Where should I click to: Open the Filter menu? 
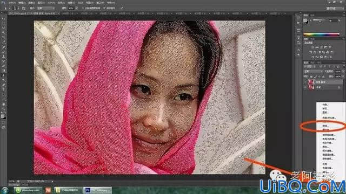click(x=71, y=3)
